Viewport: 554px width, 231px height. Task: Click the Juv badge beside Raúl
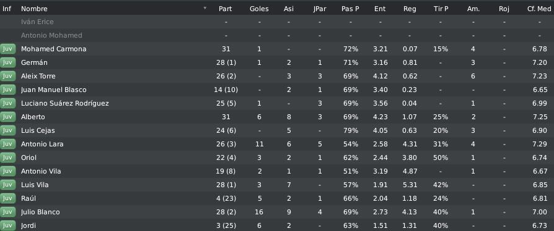(8, 198)
